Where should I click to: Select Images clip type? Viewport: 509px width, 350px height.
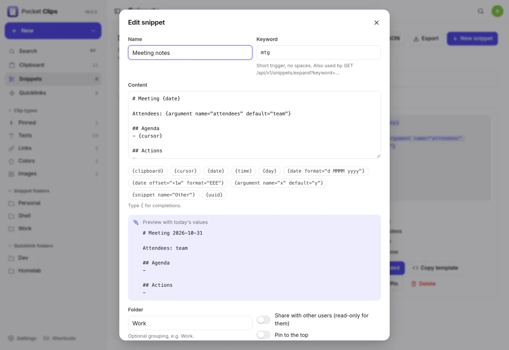[x=53, y=174]
